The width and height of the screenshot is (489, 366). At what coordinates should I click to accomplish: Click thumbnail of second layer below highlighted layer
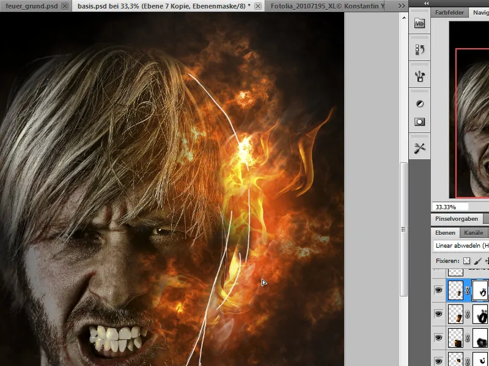click(455, 338)
